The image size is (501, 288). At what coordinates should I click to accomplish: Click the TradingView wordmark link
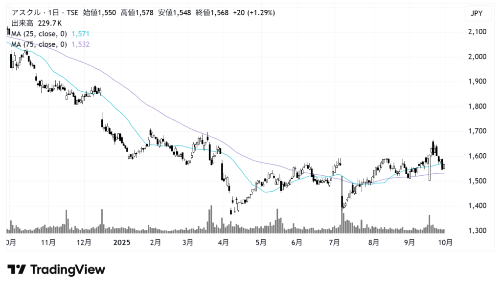pyautogui.click(x=68, y=269)
